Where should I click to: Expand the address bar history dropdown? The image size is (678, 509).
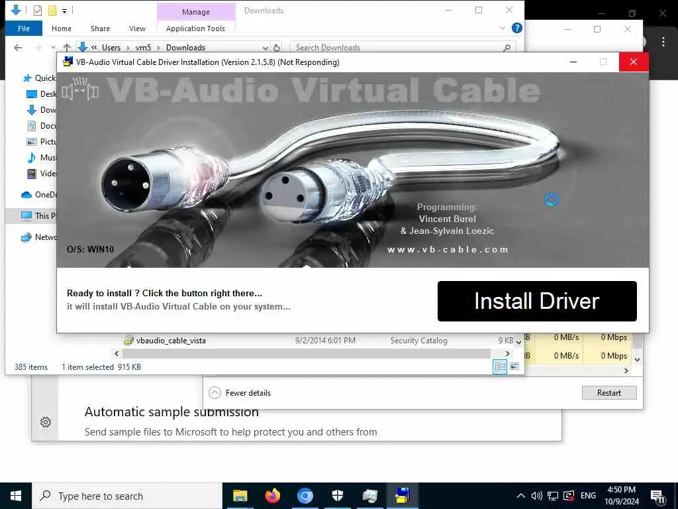click(x=265, y=48)
